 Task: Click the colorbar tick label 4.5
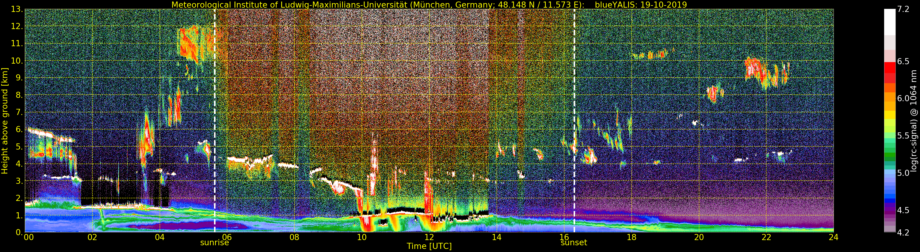tap(903, 210)
